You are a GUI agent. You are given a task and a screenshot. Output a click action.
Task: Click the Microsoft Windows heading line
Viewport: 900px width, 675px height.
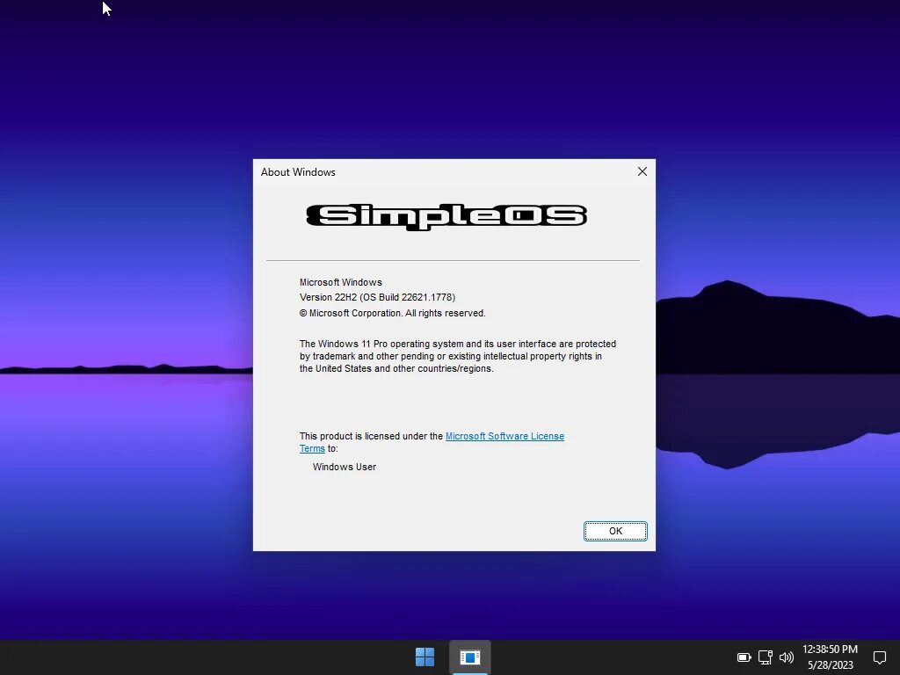341,282
